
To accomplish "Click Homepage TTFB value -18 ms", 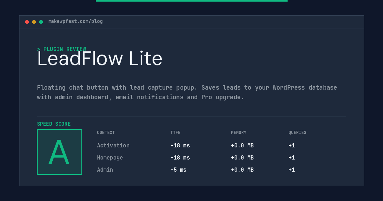I will [180, 158].
